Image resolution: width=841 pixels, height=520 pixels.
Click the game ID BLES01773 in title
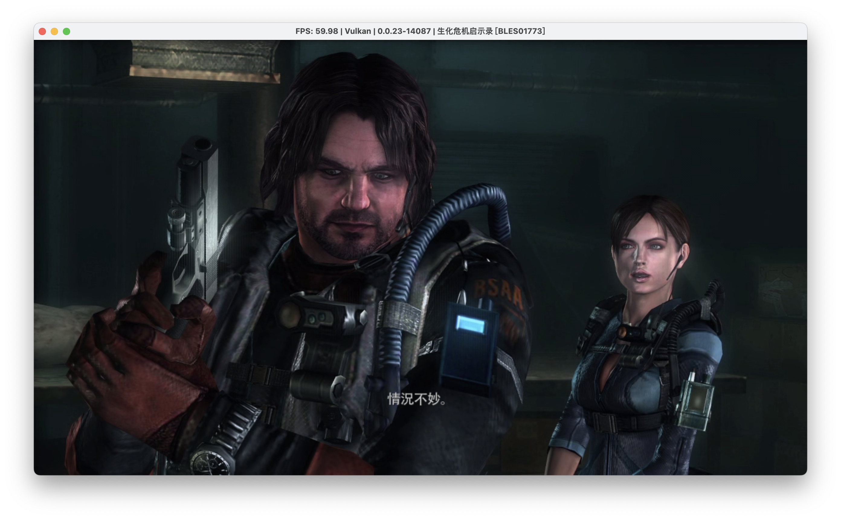coord(520,31)
